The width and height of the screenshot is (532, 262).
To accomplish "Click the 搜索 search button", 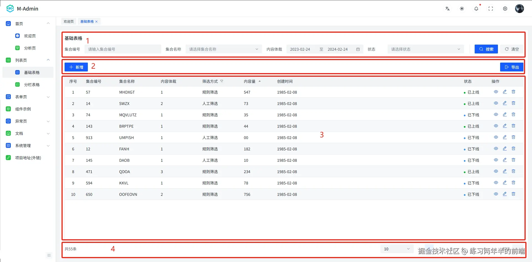I will click(486, 49).
